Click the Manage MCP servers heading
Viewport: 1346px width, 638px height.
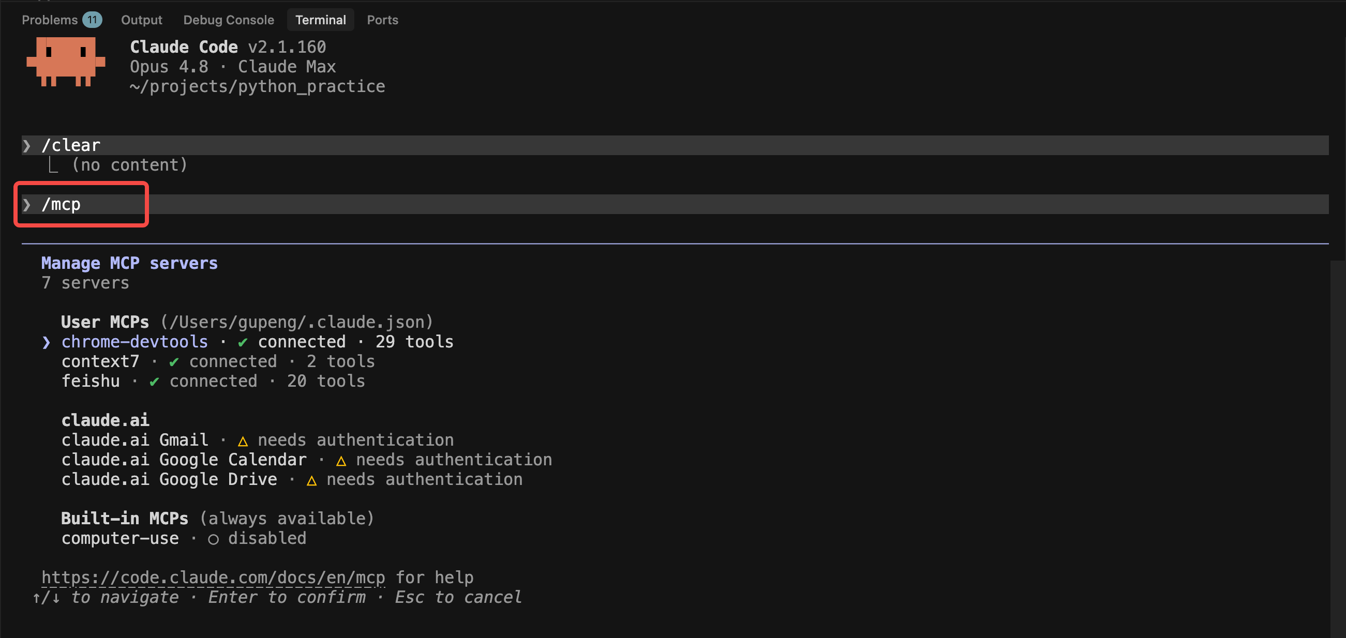(x=129, y=263)
